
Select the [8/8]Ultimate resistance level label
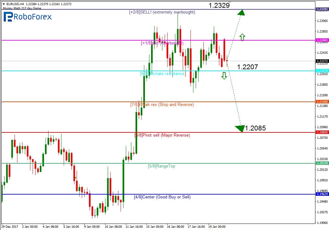[162, 73]
